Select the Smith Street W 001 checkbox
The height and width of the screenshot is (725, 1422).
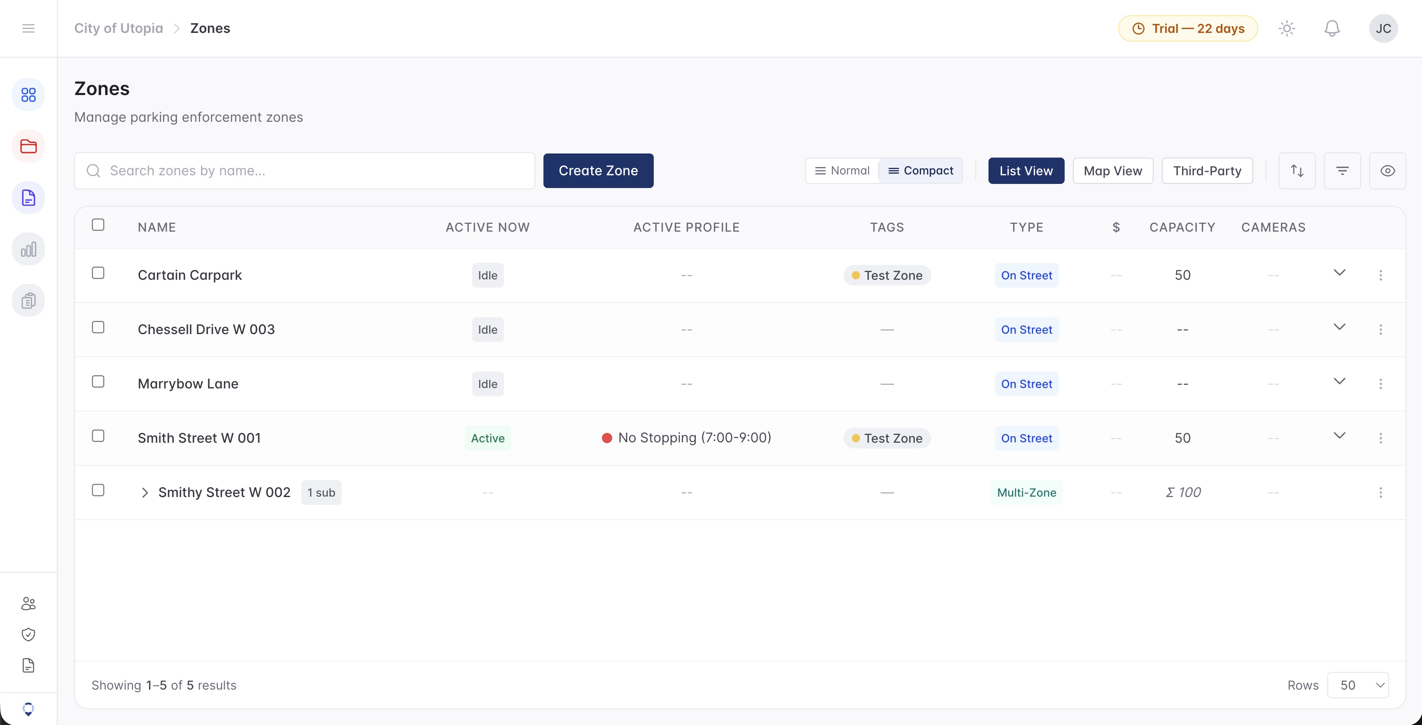[98, 436]
